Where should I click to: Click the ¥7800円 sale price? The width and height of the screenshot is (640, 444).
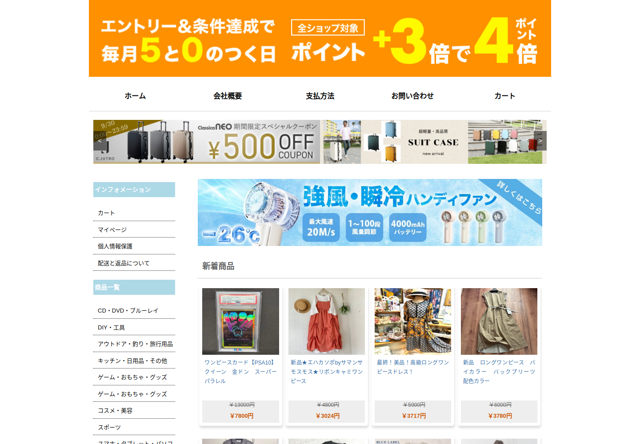tap(242, 416)
